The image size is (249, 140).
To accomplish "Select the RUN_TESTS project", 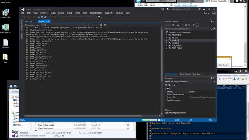I will [x=176, y=45].
